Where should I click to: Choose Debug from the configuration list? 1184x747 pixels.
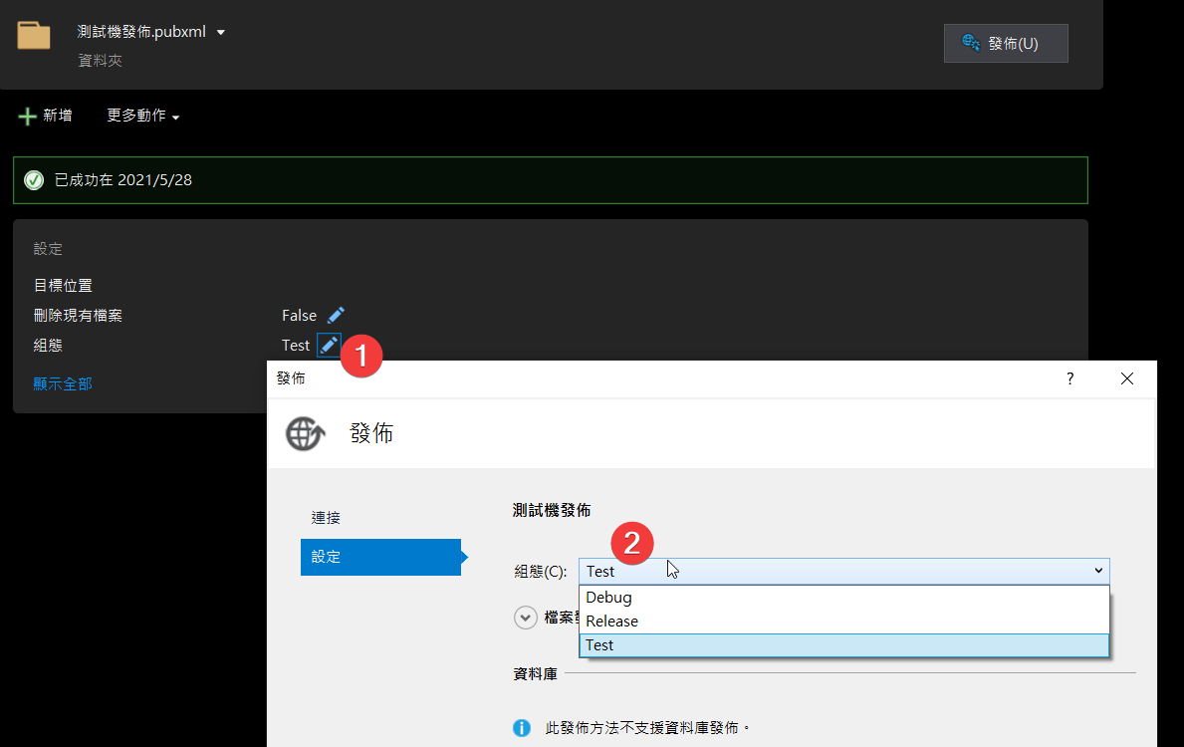[x=608, y=598]
